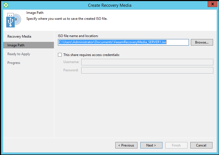Cancel the recovery media wizard
The width and height of the screenshot is (219, 155).
click(201, 145)
